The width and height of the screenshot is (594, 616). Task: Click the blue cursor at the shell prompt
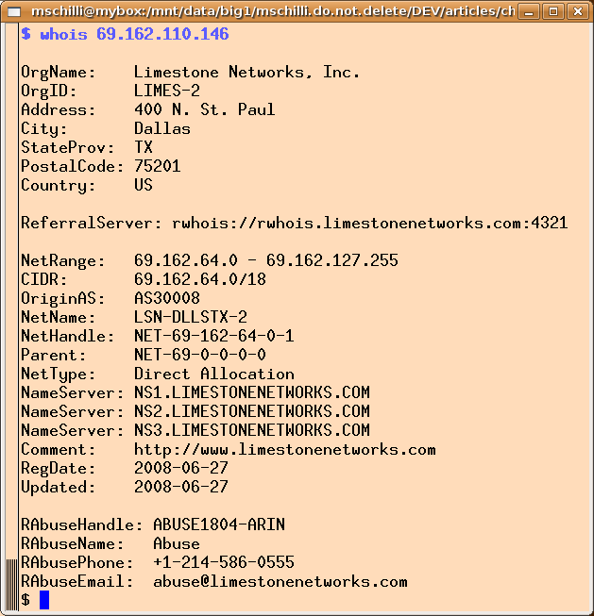pos(44,600)
